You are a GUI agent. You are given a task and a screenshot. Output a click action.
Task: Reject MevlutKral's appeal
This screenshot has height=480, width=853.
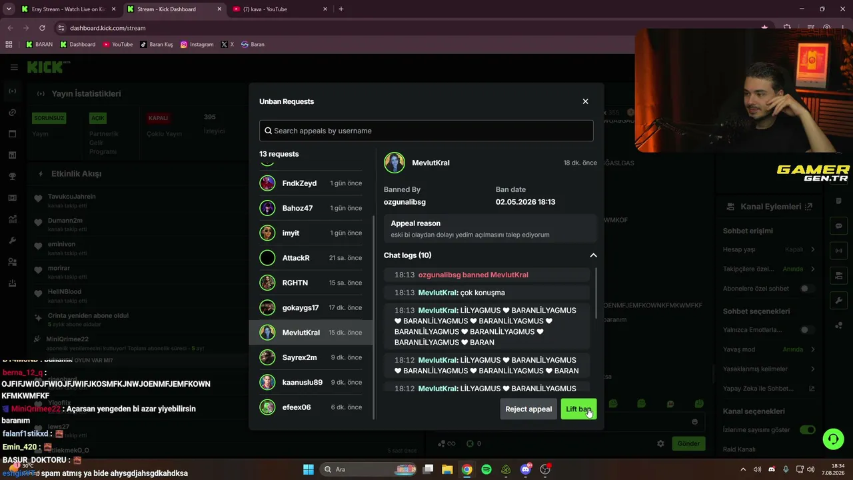click(x=528, y=409)
